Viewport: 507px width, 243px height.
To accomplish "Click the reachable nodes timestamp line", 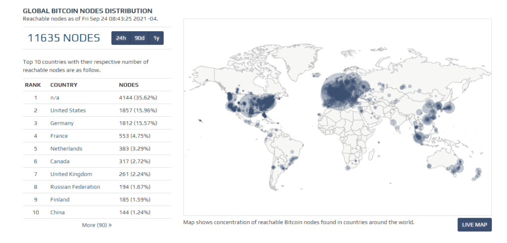I will click(90, 19).
